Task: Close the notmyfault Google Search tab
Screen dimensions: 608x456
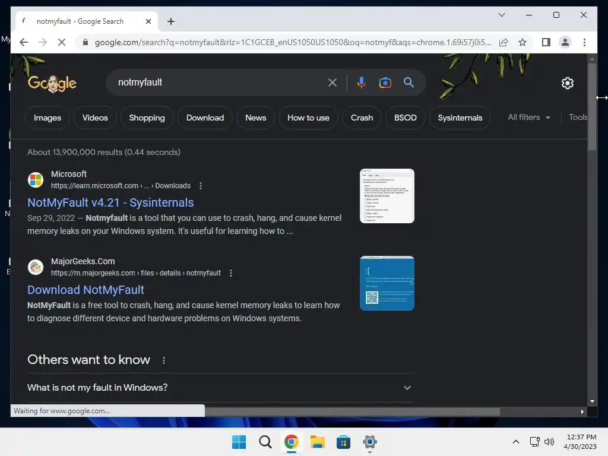Action: (148, 21)
